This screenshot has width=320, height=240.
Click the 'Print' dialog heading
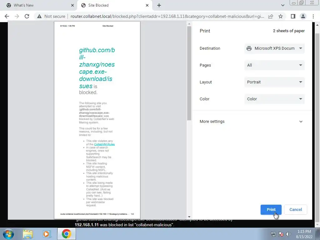(205, 31)
